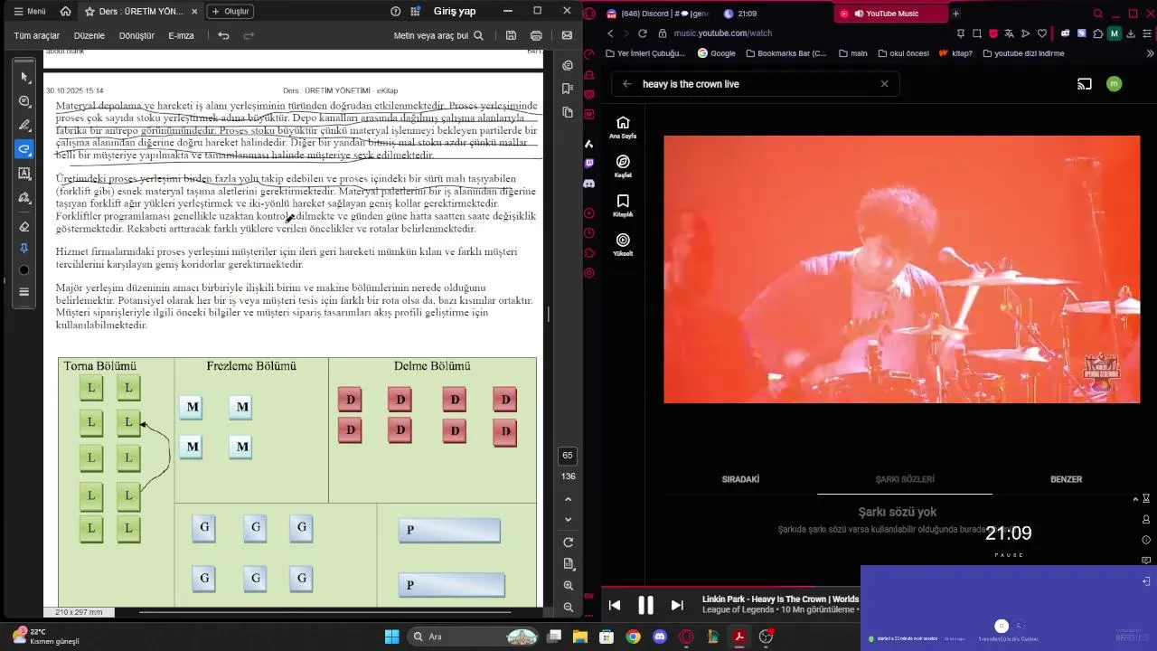The height and width of the screenshot is (651, 1157).
Task: Switch to the SIRADAKİ tab
Action: [x=740, y=479]
